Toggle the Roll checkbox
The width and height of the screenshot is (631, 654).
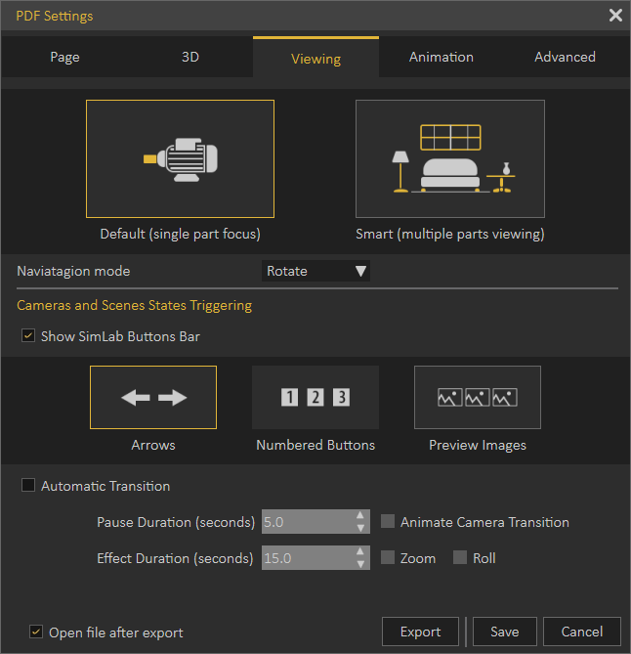460,557
